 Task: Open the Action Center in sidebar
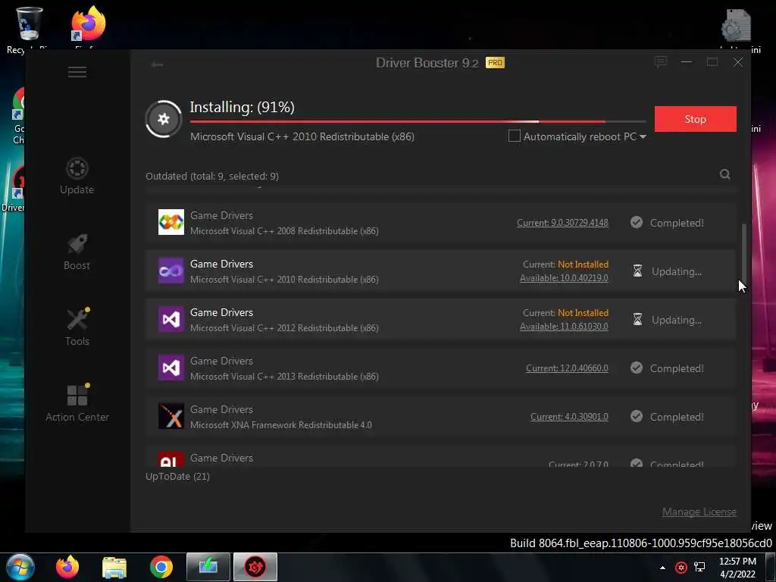(x=77, y=403)
